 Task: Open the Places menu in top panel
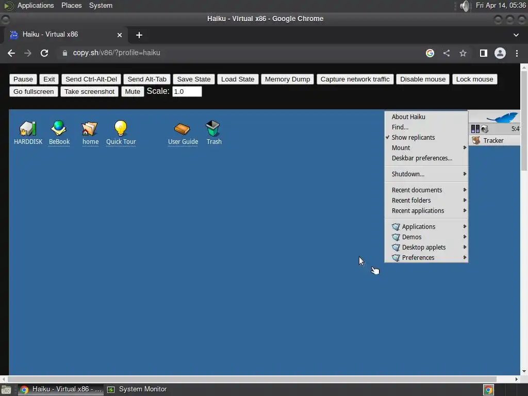71,5
